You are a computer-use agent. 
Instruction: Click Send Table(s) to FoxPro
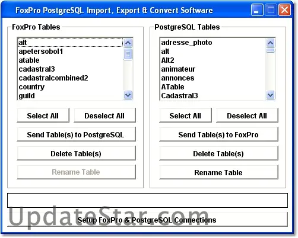click(218, 134)
